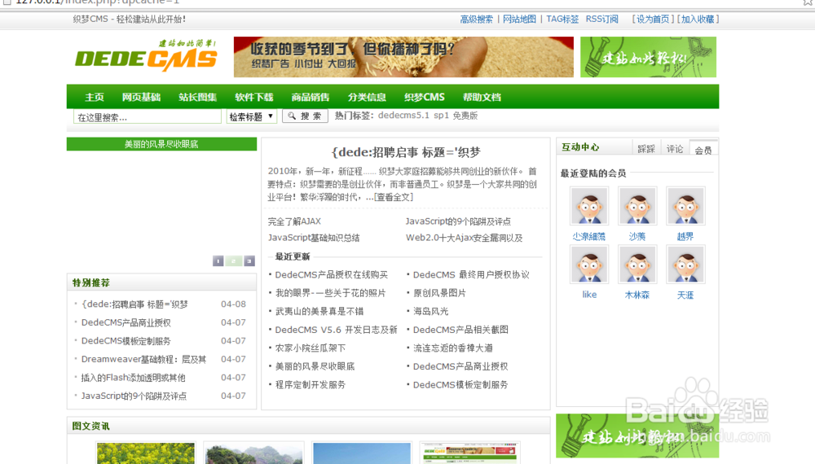This screenshot has height=464, width=815.
Task: Go to 主页 in navigation bar
Action: [95, 97]
